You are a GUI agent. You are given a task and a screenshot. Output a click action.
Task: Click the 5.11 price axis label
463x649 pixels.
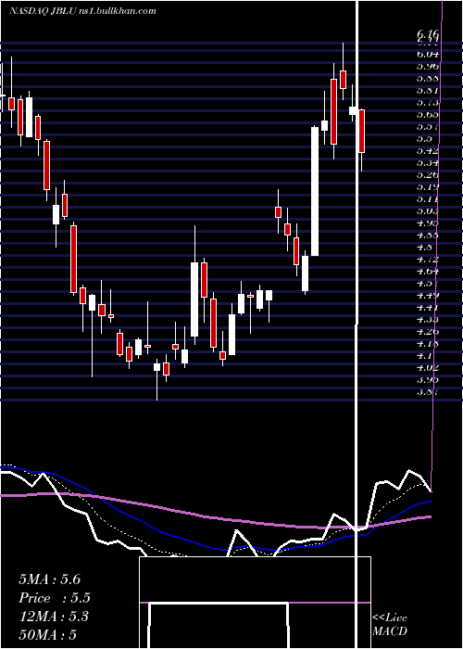(428, 199)
